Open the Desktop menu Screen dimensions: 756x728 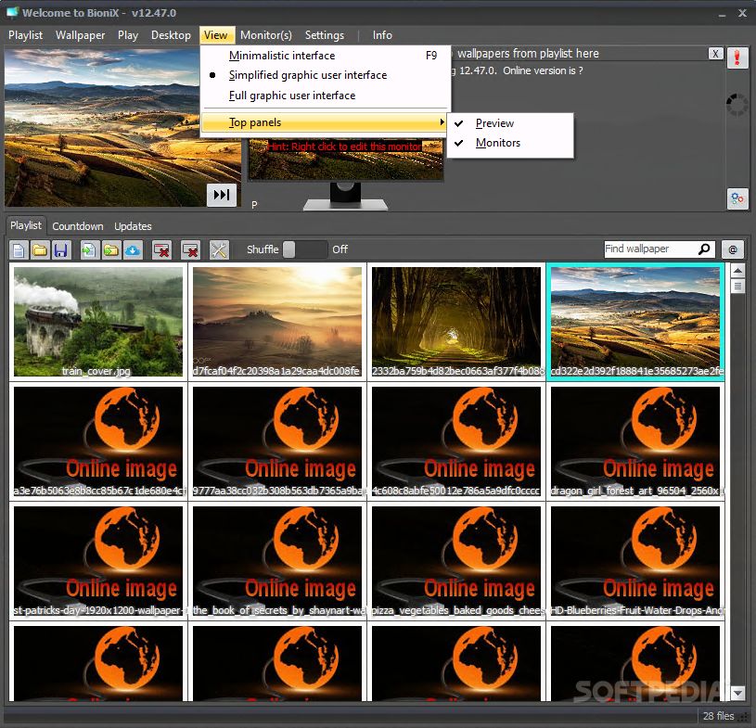point(171,35)
